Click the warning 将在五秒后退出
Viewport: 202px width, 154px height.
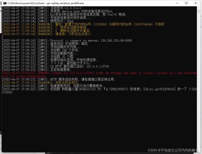pyautogui.click(x=41, y=83)
